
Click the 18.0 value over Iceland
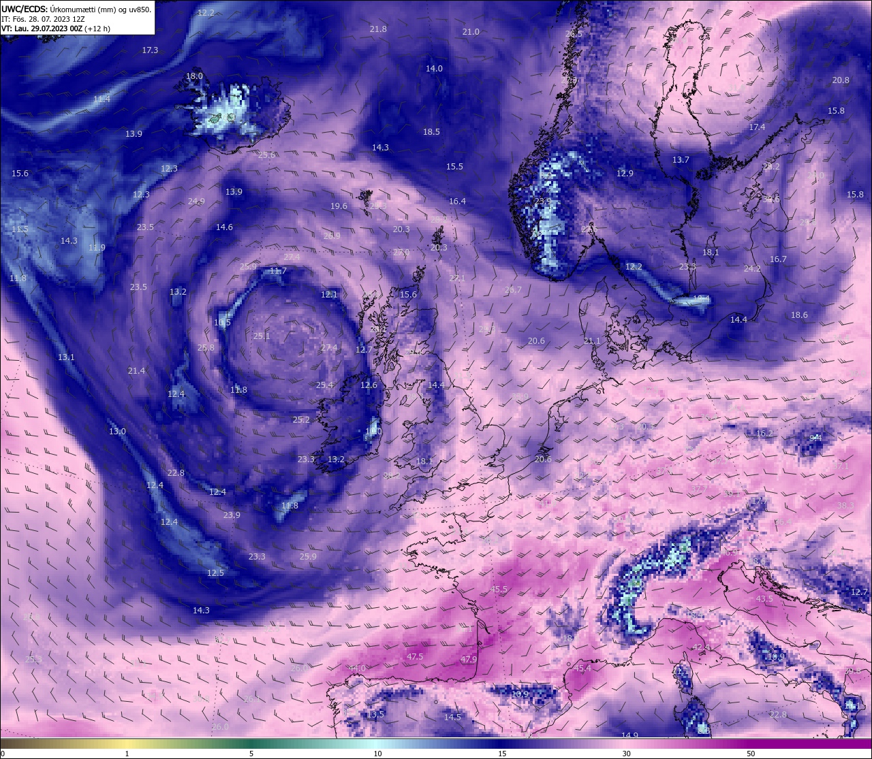pyautogui.click(x=194, y=76)
